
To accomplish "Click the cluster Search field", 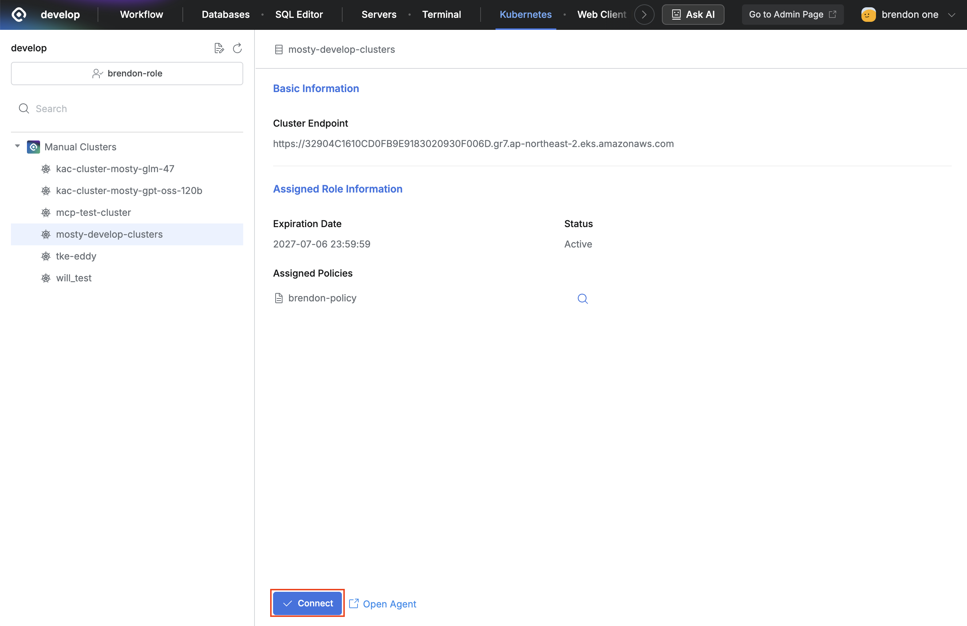I will click(x=127, y=109).
